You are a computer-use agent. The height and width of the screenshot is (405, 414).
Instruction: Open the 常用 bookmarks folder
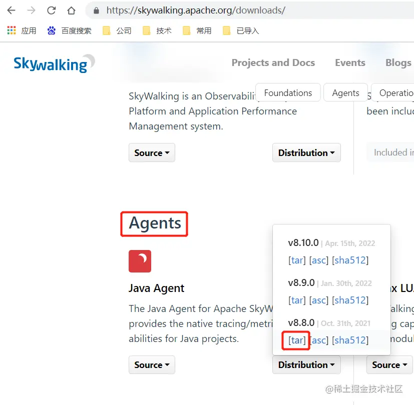pos(197,31)
